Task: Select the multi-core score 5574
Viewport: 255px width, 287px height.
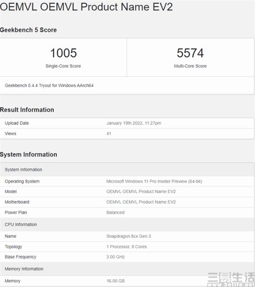Action: pyautogui.click(x=190, y=53)
